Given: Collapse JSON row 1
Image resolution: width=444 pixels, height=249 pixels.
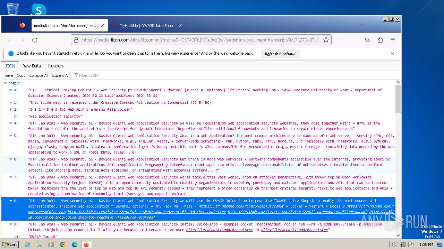Looking at the screenshot, I should tap(11, 102).
